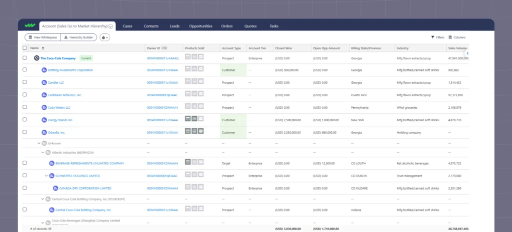This screenshot has width=512, height=232.
Task: Open the Filters panel
Action: (x=437, y=37)
